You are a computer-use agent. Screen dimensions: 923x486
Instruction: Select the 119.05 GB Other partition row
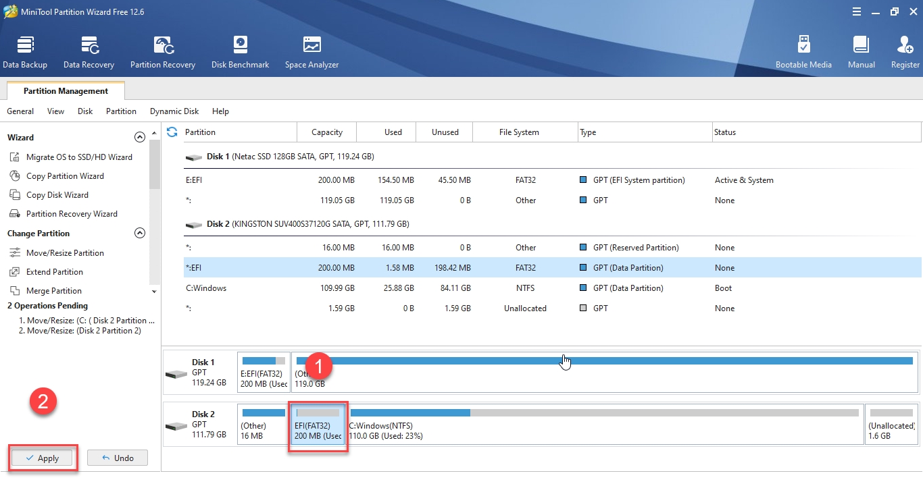pos(552,200)
